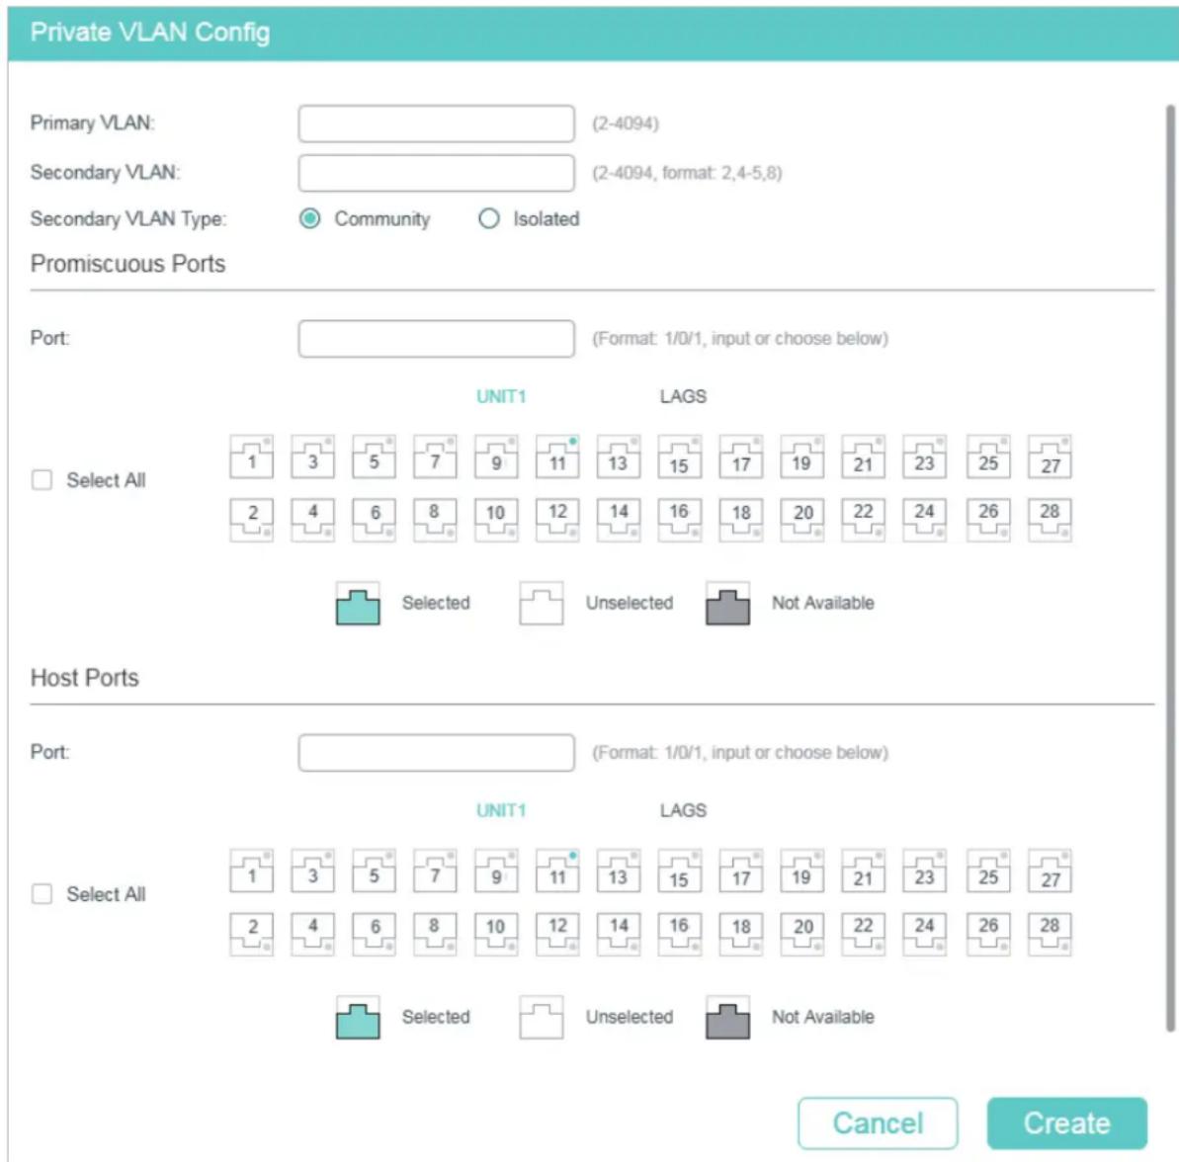The width and height of the screenshot is (1179, 1162).
Task: Select port 27 in Promiscuous Ports
Action: (x=1050, y=456)
